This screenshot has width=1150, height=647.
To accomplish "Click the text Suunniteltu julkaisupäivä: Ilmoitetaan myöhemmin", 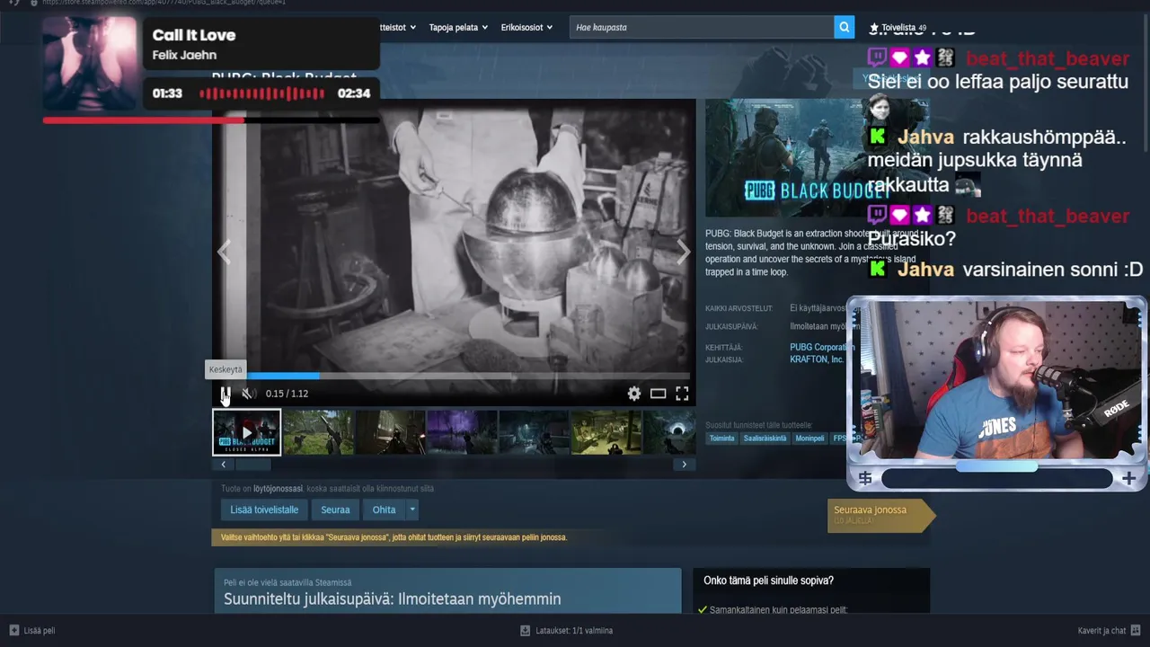I will pyautogui.click(x=393, y=599).
